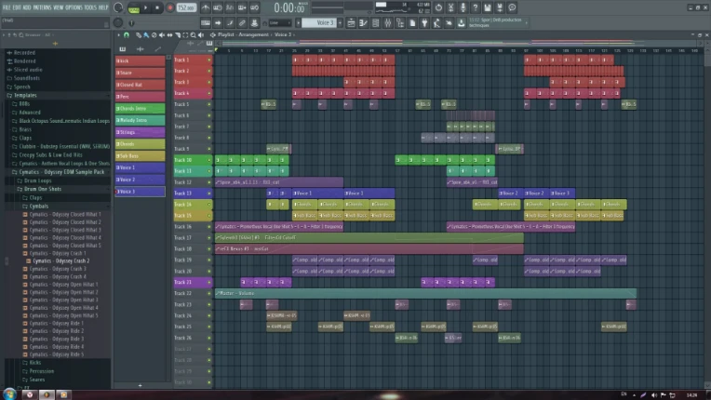Click the undo history icon
This screenshot has height=400, width=711.
pos(438,7)
